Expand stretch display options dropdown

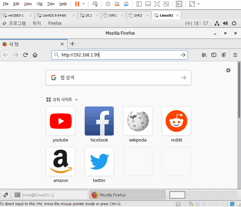point(198,4)
